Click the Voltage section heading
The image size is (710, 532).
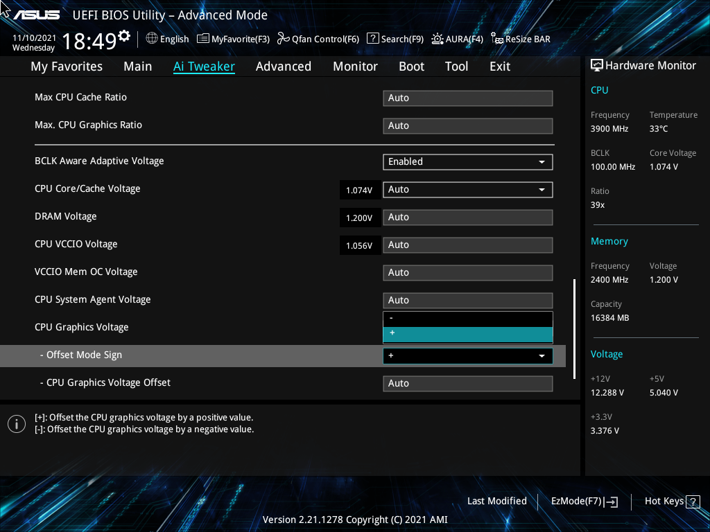[606, 354]
